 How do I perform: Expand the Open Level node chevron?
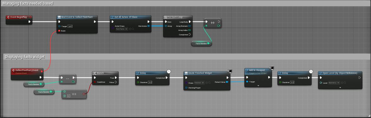[340, 87]
